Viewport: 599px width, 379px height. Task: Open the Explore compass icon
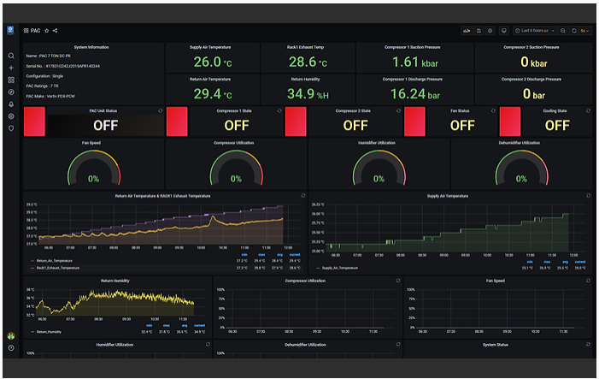[x=11, y=92]
